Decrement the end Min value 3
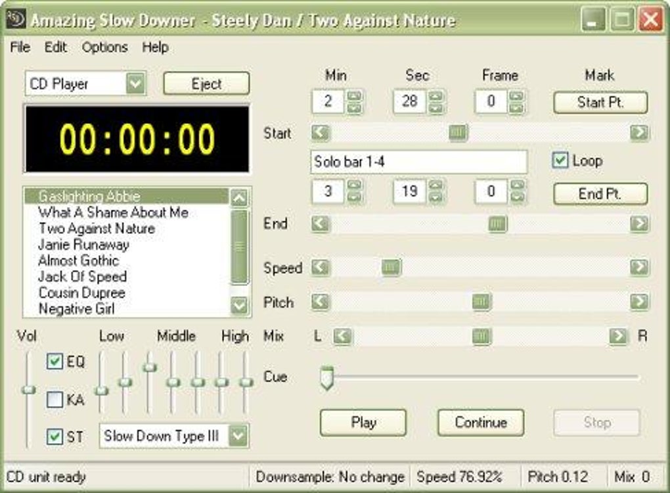This screenshot has width=670, height=493. pos(355,197)
